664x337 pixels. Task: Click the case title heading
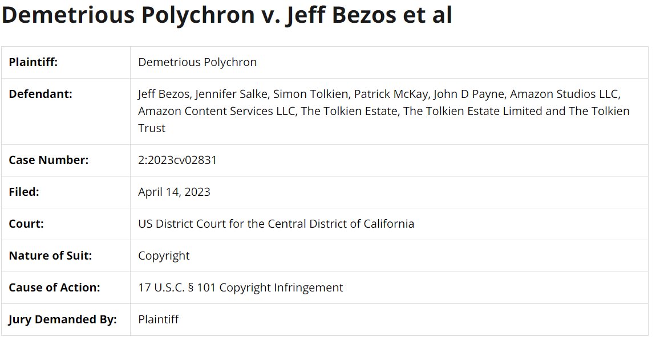[x=226, y=15]
